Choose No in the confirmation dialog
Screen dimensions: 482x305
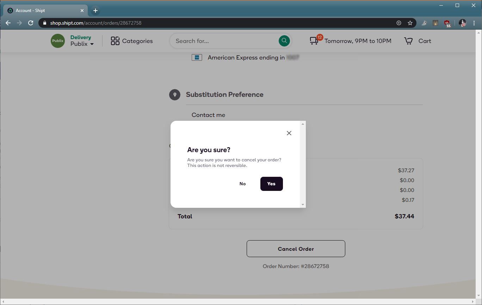(x=242, y=184)
